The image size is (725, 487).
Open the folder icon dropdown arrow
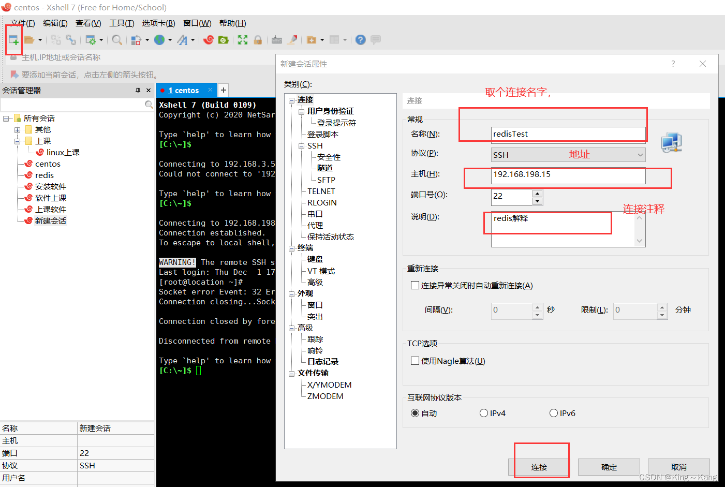click(x=40, y=40)
